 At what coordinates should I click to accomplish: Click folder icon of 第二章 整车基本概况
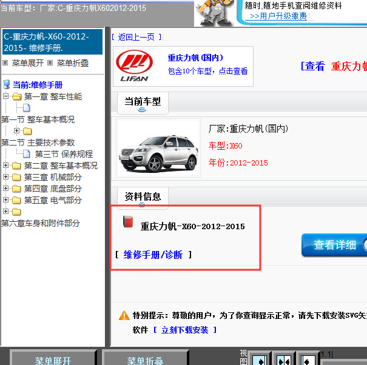coord(16,166)
